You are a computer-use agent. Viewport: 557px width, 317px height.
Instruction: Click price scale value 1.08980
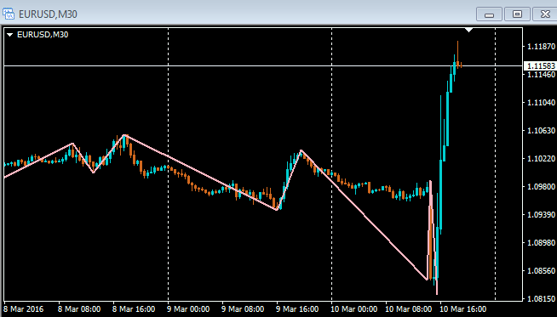click(541, 242)
